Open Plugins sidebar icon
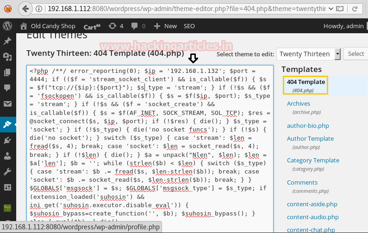Viewport: 368px width, 233px height. (7, 140)
